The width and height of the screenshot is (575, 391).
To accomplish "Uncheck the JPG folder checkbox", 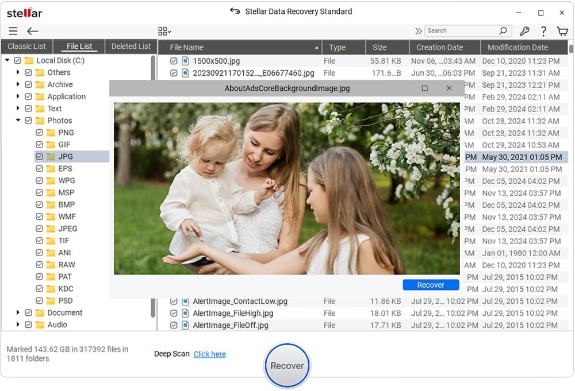I will pyautogui.click(x=39, y=156).
